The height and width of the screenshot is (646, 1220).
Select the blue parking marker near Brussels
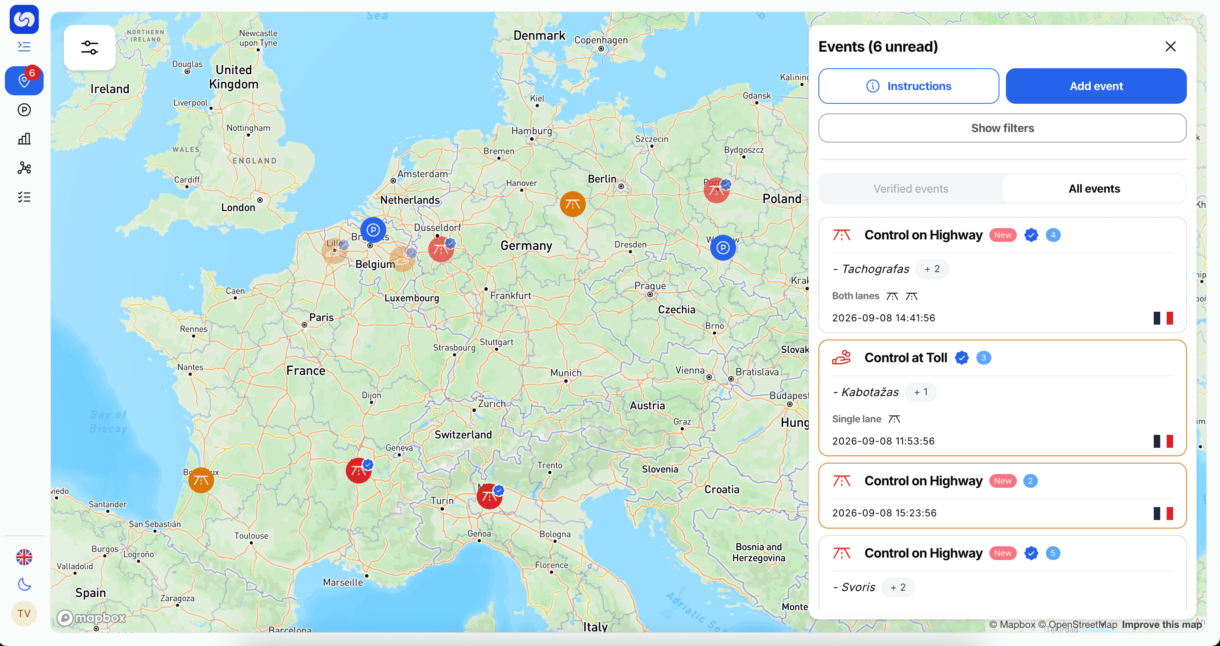coord(373,230)
